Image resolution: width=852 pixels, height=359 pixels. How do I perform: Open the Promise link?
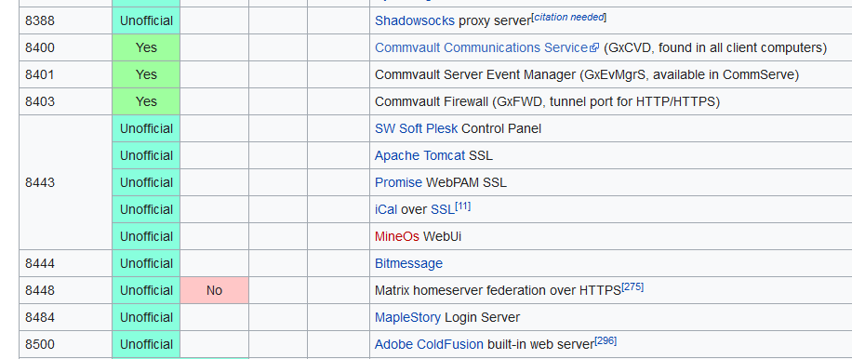click(x=398, y=182)
